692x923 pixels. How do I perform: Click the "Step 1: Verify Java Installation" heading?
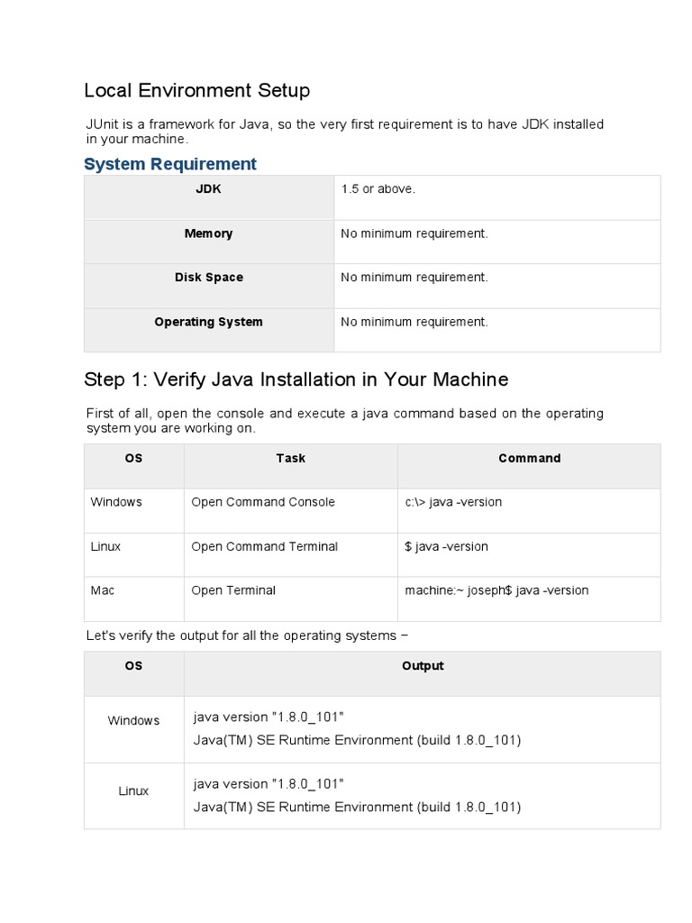click(x=296, y=379)
